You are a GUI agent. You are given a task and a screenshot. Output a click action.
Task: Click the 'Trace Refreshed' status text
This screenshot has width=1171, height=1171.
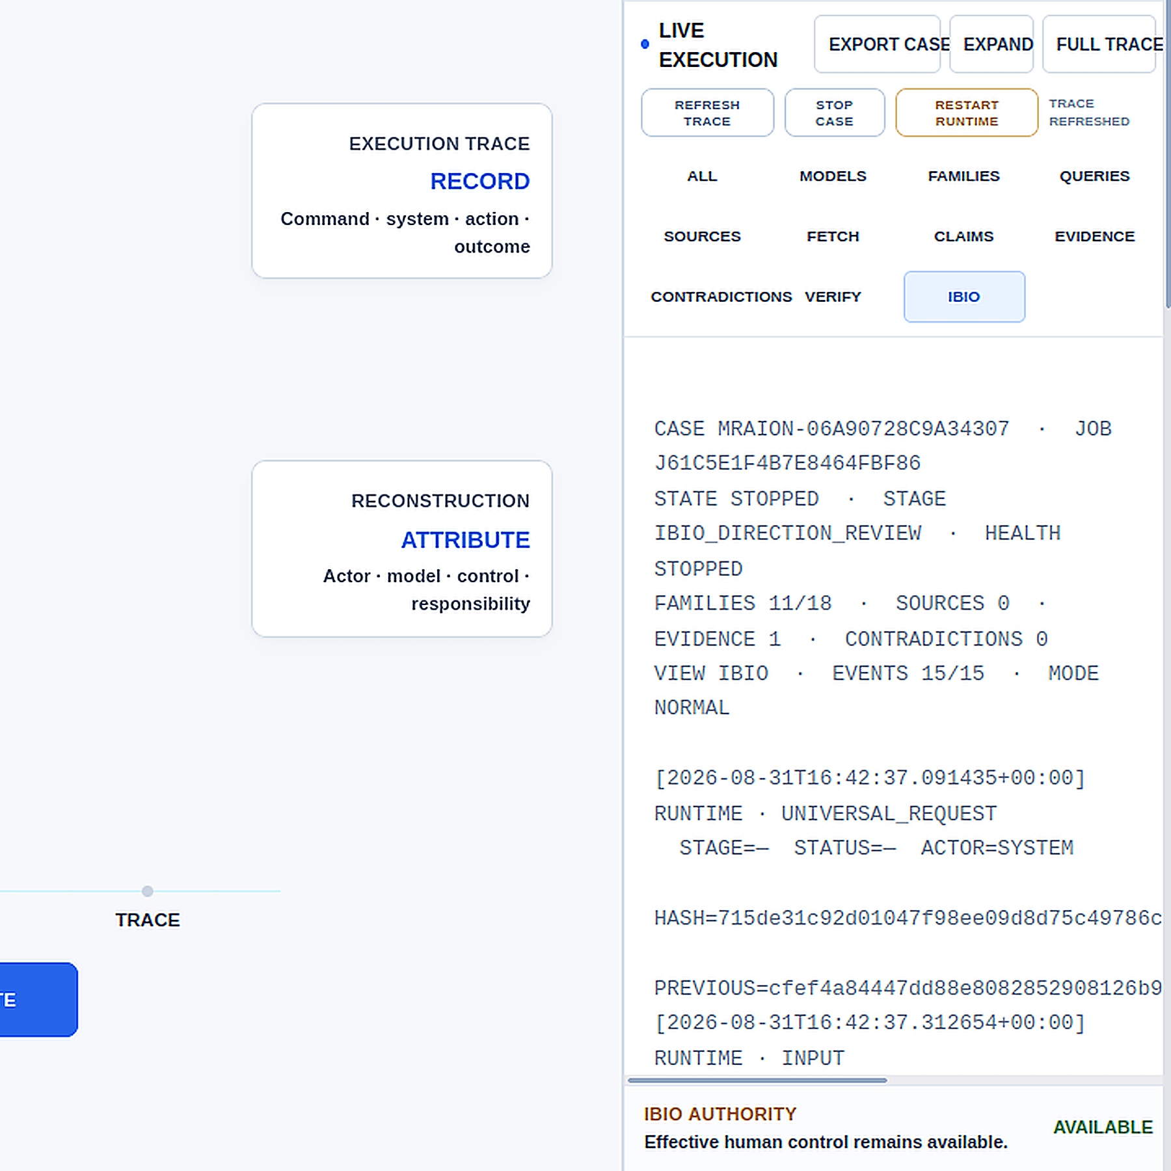1090,113
